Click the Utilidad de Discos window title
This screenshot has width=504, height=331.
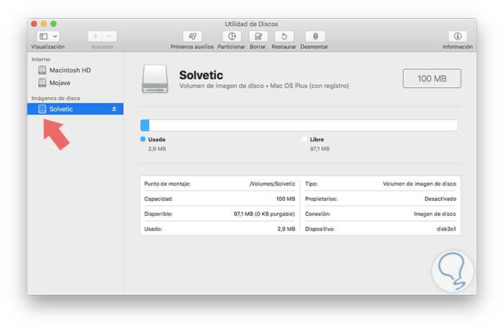tap(251, 24)
